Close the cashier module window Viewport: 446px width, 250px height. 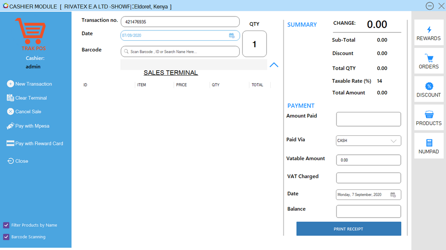pos(441,6)
